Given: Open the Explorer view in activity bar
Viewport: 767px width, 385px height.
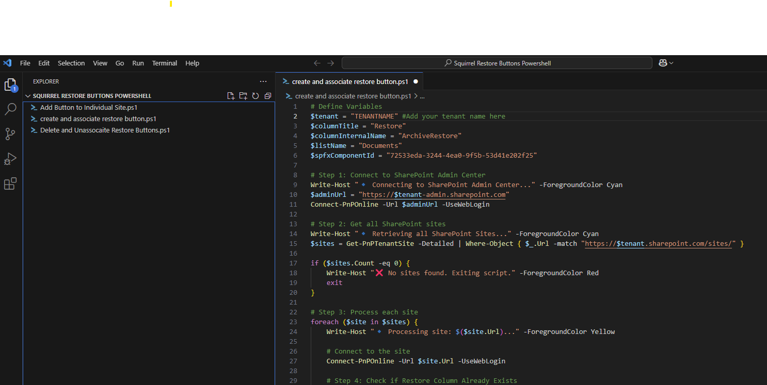Looking at the screenshot, I should (x=10, y=85).
